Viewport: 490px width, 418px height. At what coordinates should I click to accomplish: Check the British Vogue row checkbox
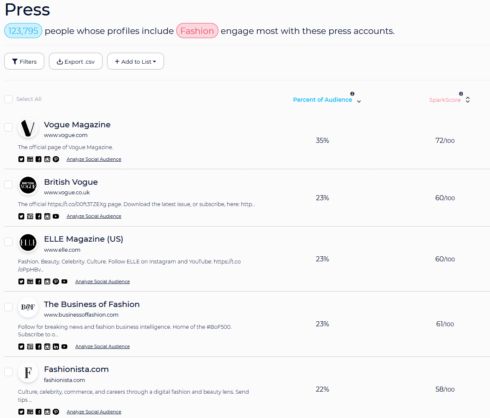click(8, 185)
